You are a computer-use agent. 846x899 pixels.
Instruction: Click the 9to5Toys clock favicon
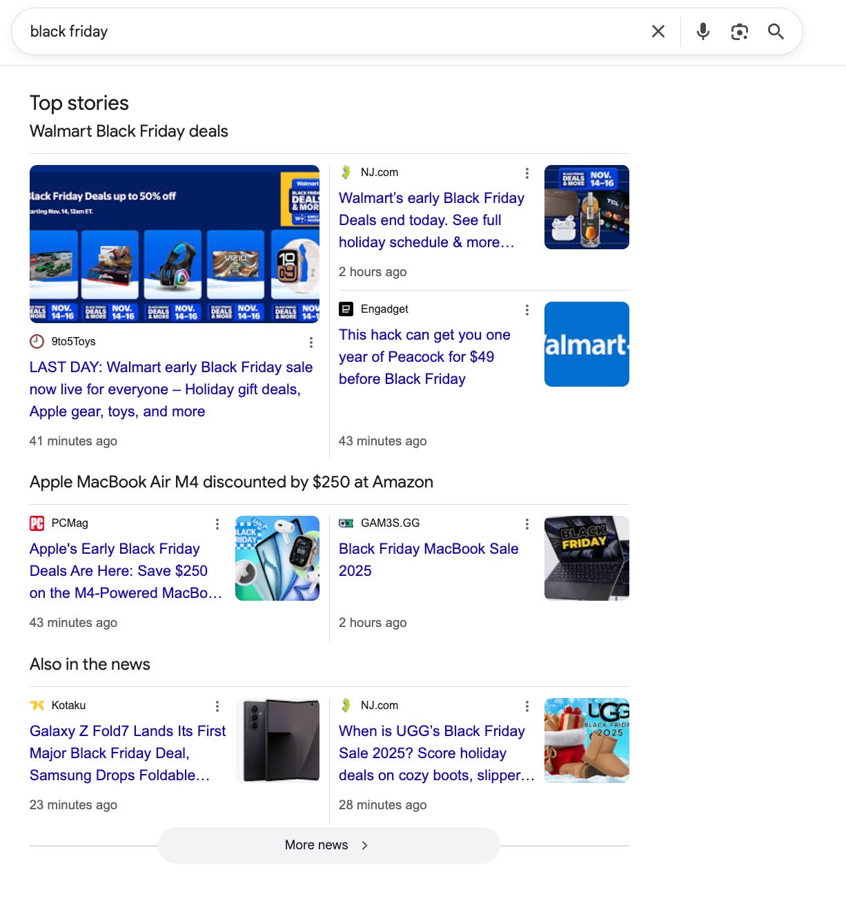pos(37,341)
